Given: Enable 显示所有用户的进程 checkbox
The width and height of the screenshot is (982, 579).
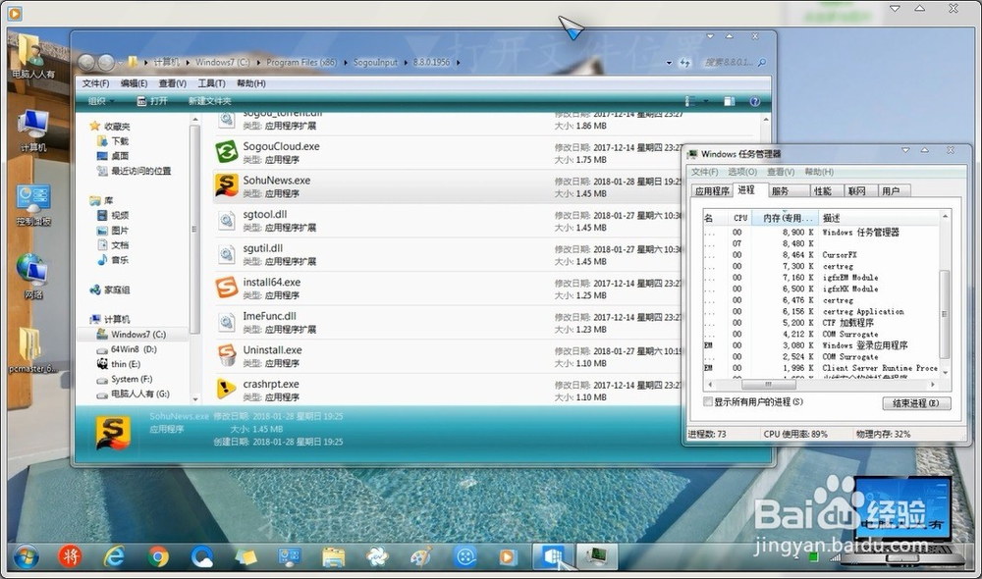Looking at the screenshot, I should [x=708, y=401].
